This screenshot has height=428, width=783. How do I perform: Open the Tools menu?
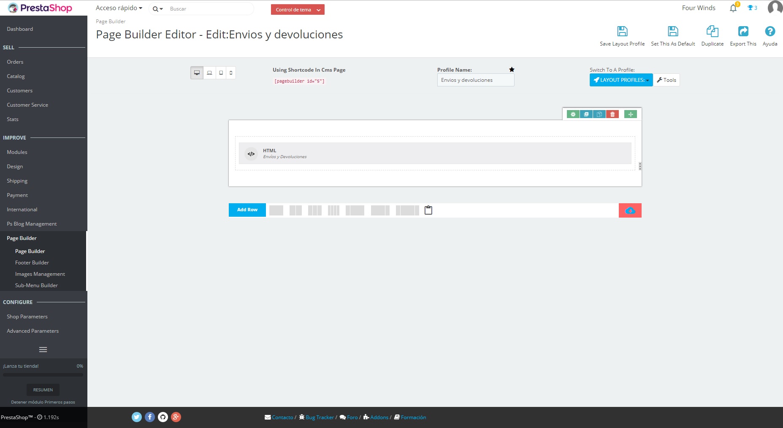tap(666, 80)
